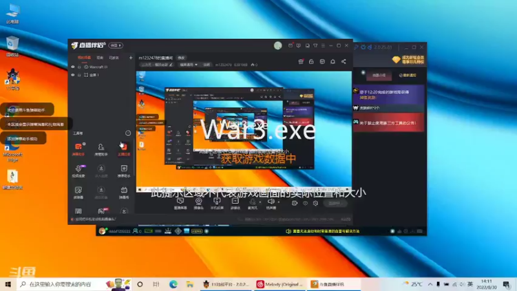The height and width of the screenshot is (291, 517).
Task: Open notifications bell above the preview
Action: pos(333,61)
